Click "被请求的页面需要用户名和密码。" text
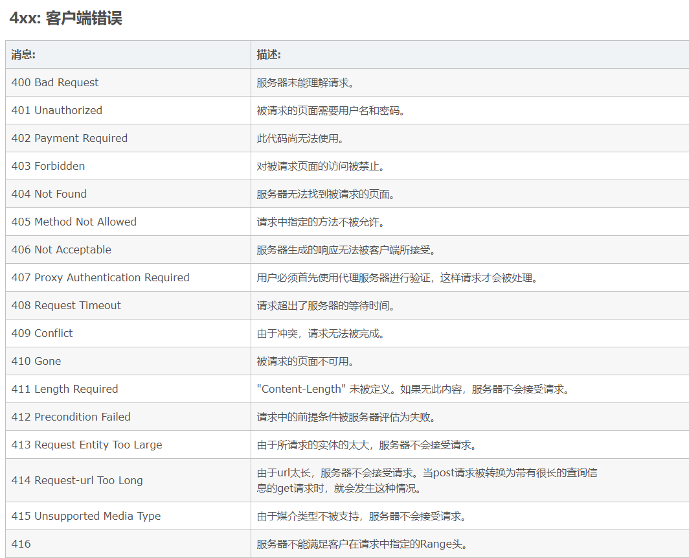Viewport: 689px width, 558px height. click(x=331, y=111)
